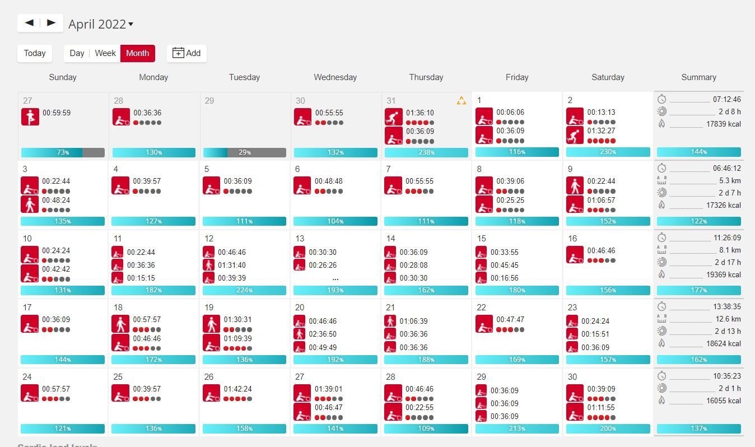
Task: Click the 238% cardio load bar
Action: click(426, 152)
